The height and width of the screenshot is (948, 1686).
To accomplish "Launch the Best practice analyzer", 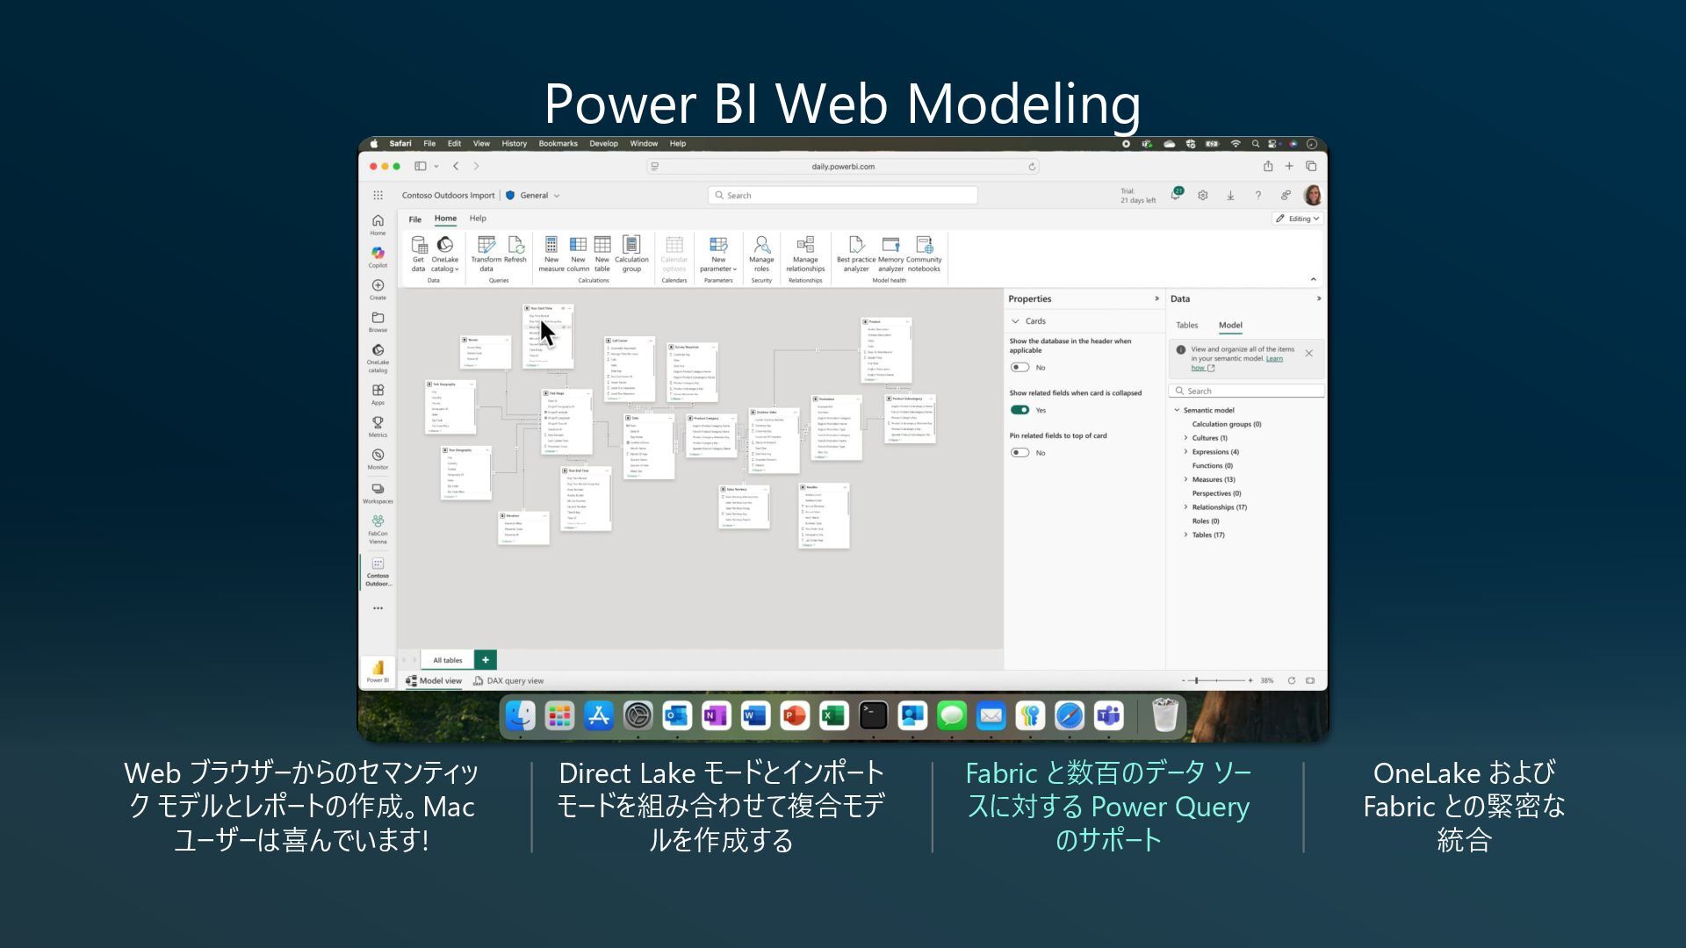I will click(856, 246).
